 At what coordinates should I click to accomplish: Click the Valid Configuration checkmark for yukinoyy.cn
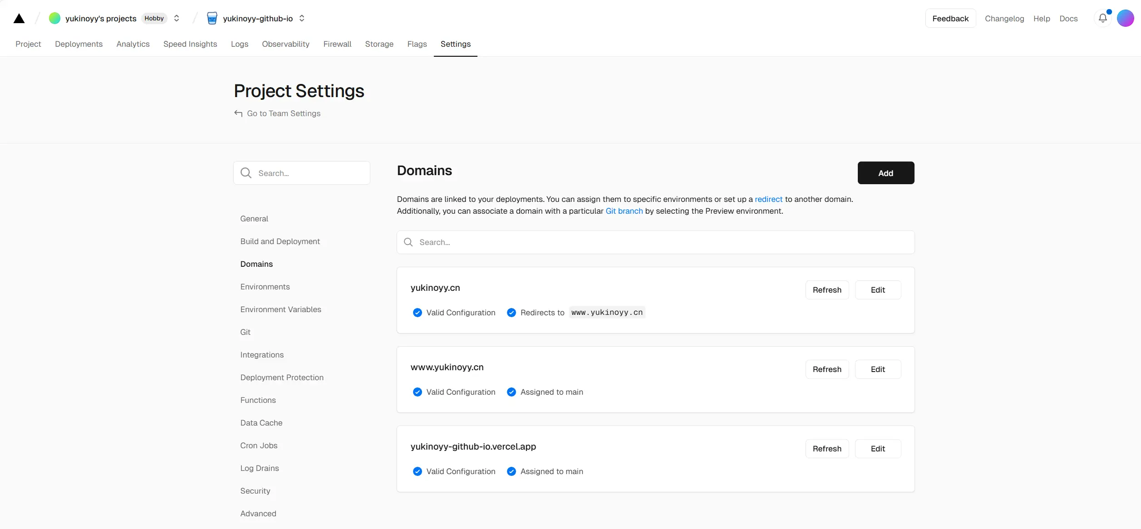tap(418, 313)
